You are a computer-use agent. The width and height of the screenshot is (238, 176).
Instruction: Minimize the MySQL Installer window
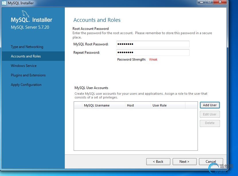point(202,2)
